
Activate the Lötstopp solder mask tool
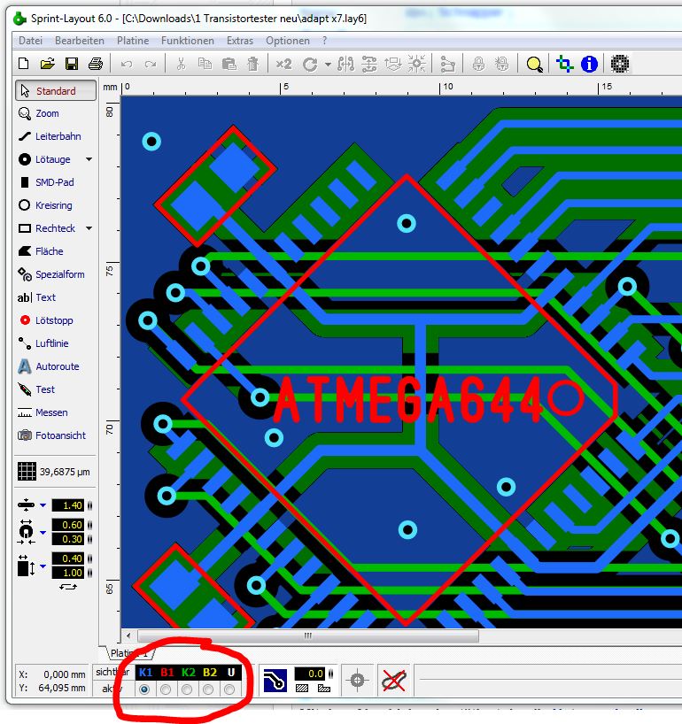(x=45, y=320)
